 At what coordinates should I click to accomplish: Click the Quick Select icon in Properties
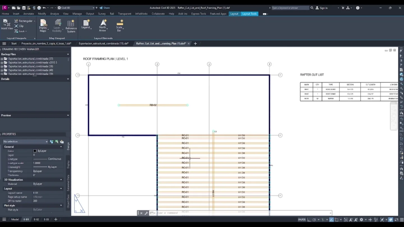62,142
